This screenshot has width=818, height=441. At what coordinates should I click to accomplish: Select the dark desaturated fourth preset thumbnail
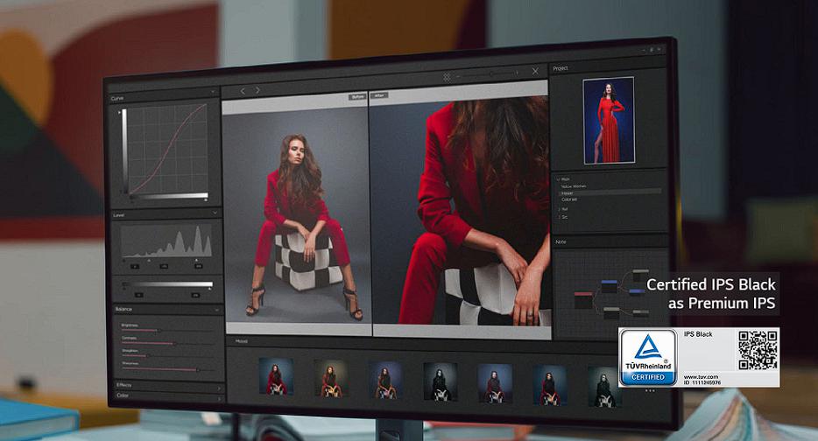point(441,382)
